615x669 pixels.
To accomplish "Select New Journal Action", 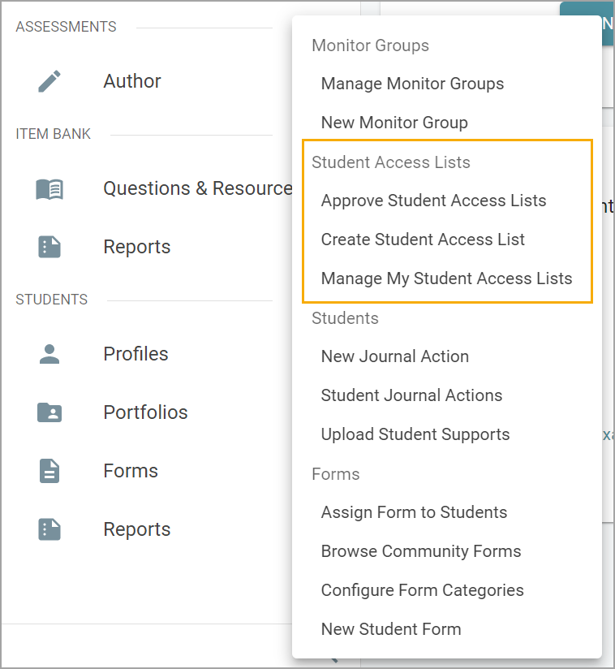I will (394, 356).
